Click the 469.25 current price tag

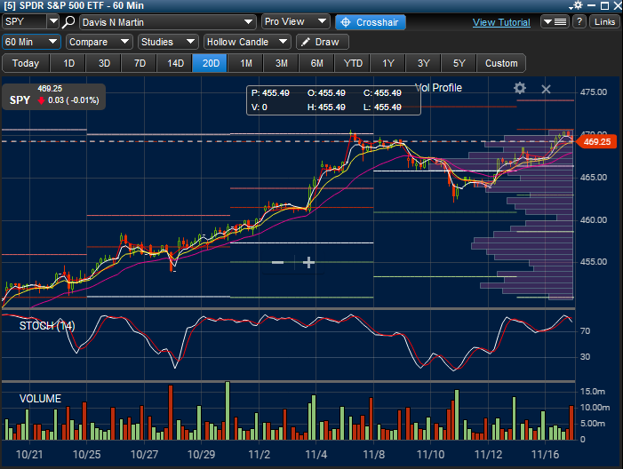596,142
